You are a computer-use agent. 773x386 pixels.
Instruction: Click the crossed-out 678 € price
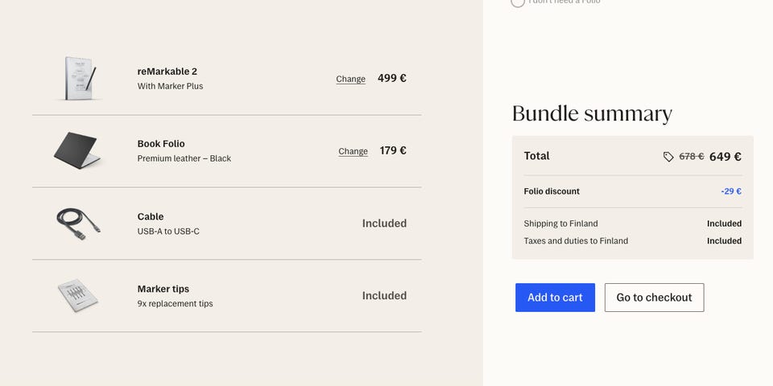coord(691,157)
